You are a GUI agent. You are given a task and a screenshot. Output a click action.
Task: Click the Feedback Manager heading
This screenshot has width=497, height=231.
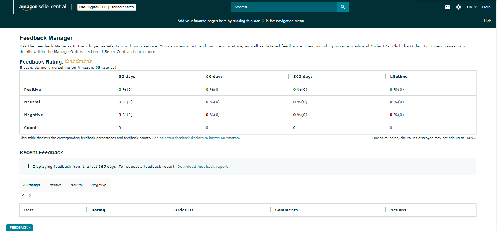(x=46, y=38)
